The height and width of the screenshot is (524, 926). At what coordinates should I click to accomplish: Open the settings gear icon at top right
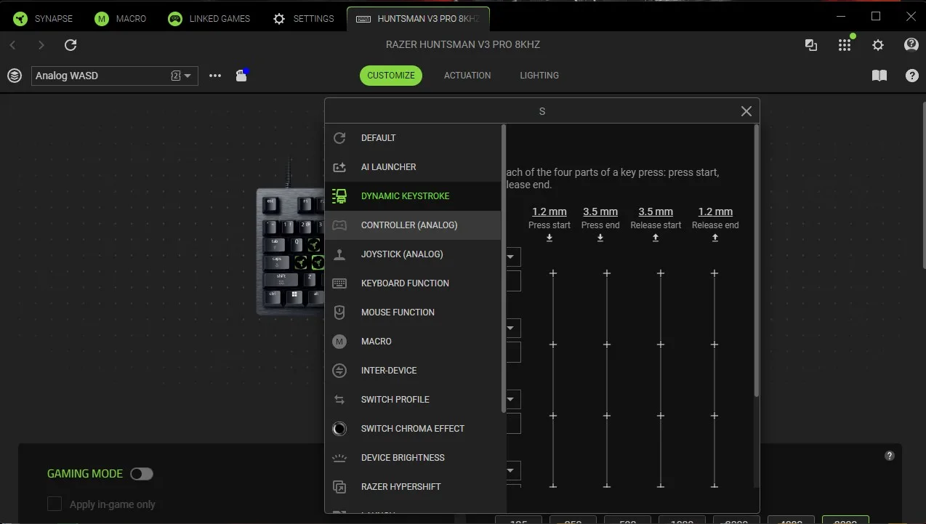point(878,45)
